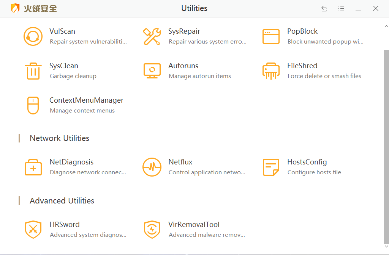389x255 pixels.
Task: Click the HostsConfig note icon
Action: tap(271, 167)
